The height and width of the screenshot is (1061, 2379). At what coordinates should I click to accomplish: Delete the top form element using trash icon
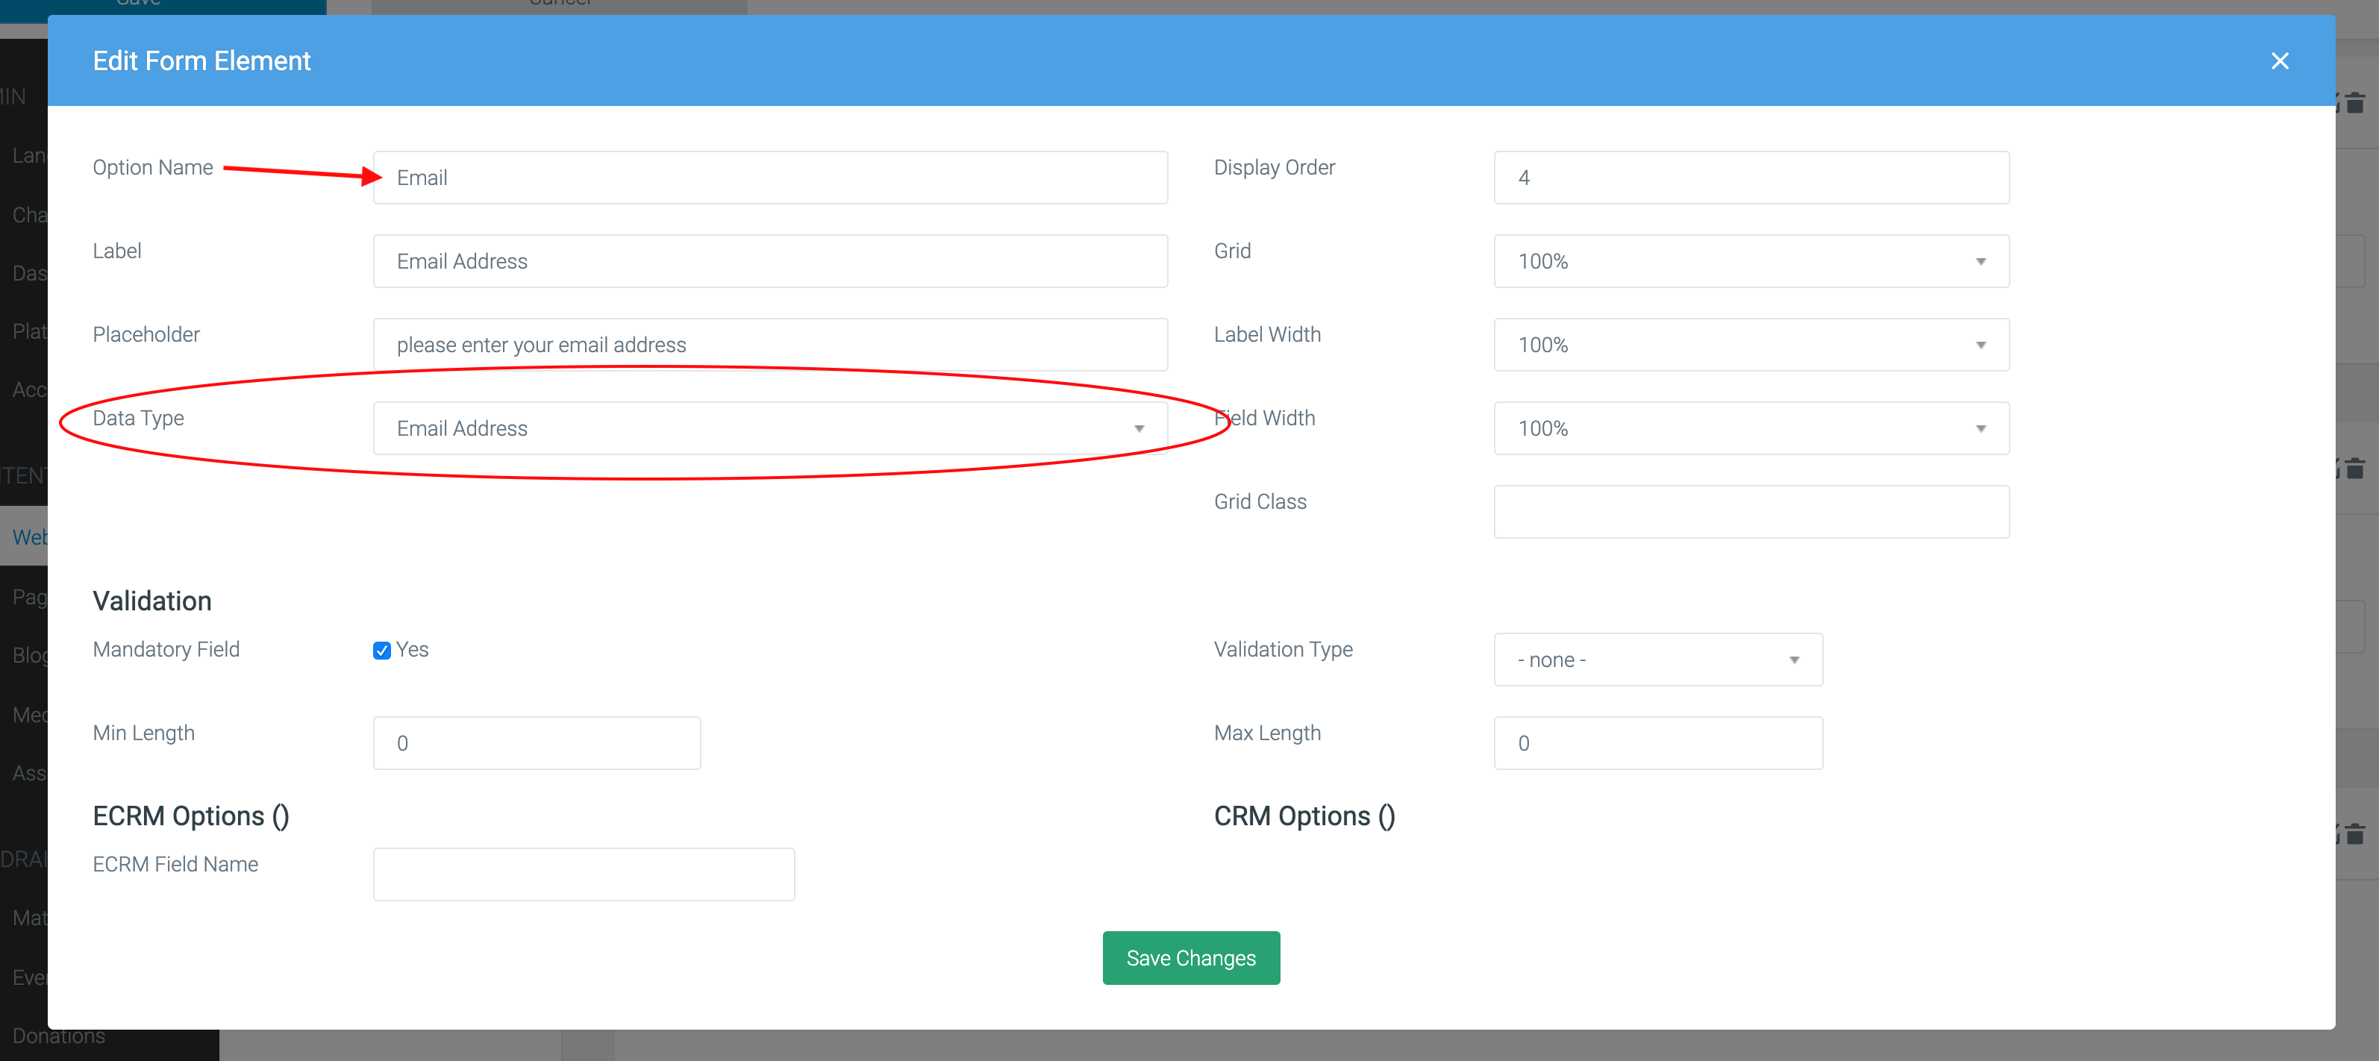[2356, 104]
